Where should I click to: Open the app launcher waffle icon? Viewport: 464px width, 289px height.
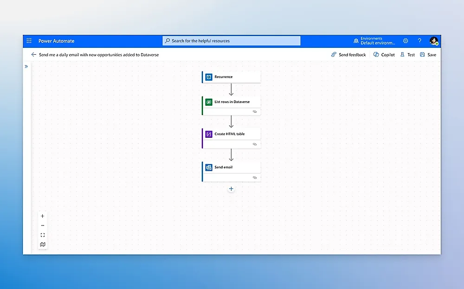click(29, 41)
